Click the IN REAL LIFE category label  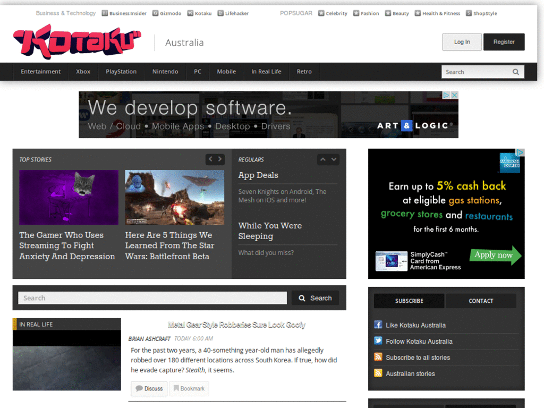(36, 325)
